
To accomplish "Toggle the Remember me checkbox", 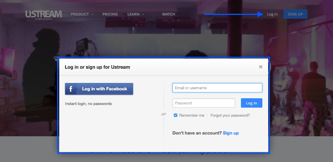I will (x=175, y=116).
